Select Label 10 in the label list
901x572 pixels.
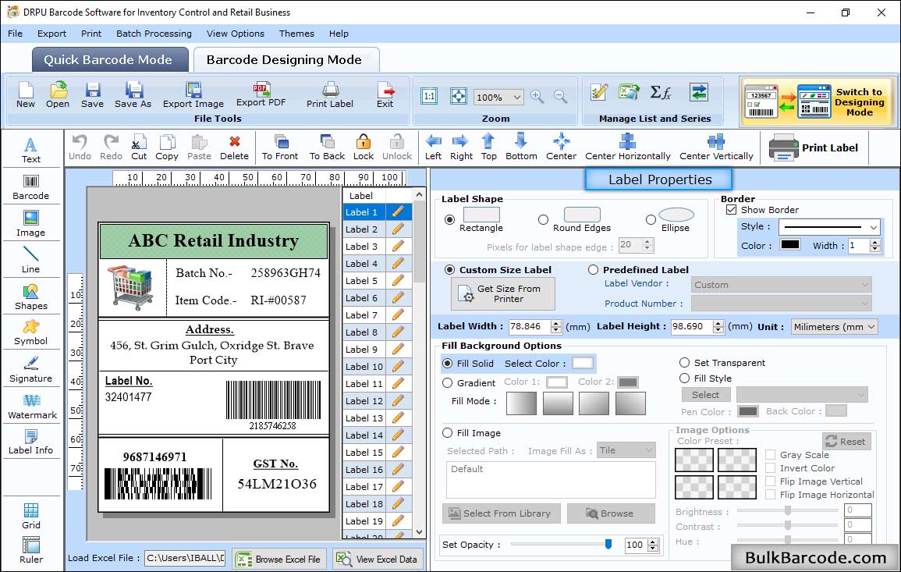coord(364,366)
